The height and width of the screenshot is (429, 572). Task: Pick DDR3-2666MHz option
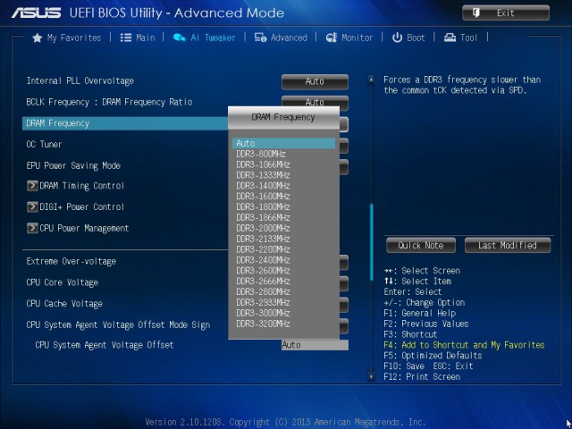click(x=263, y=282)
